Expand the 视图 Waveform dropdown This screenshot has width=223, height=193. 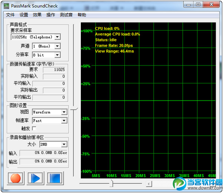tap(64, 112)
